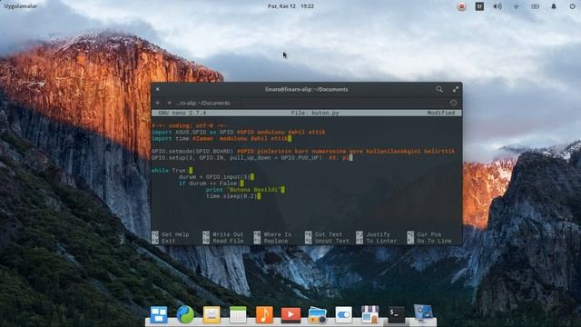Image resolution: width=581 pixels, height=327 pixels.
Task: Open the notifications bell indicator
Action: [x=554, y=6]
